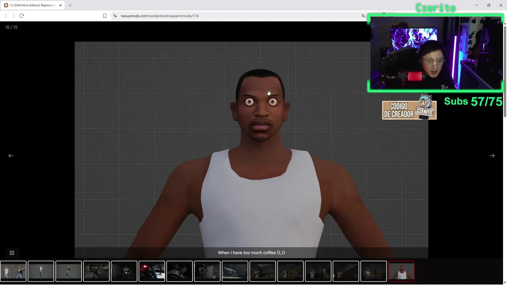Go back with the browser back arrow
Viewport: 507px width, 285px height.
coord(6,16)
